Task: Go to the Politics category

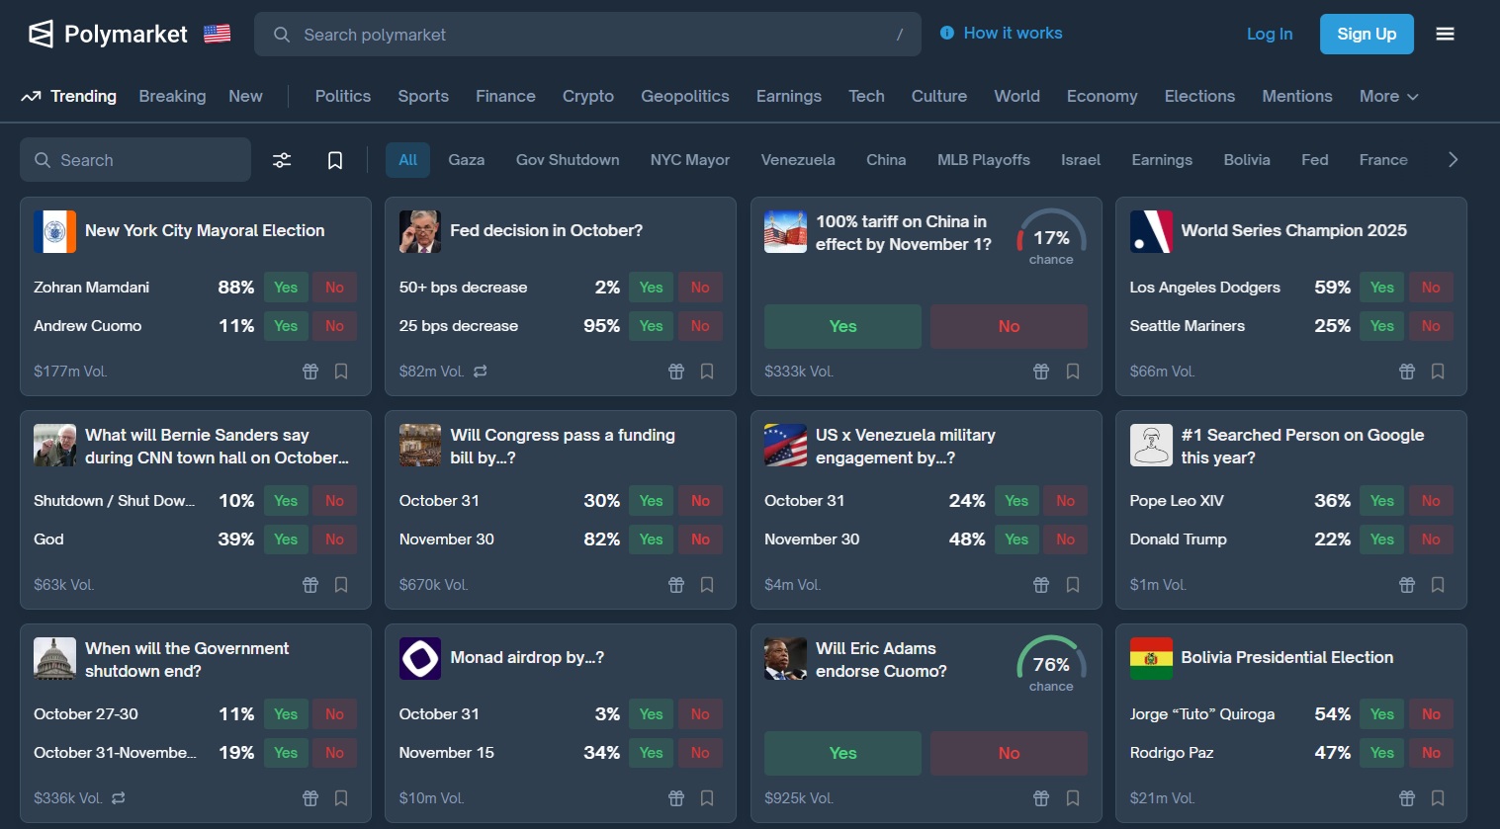Action: click(x=343, y=96)
